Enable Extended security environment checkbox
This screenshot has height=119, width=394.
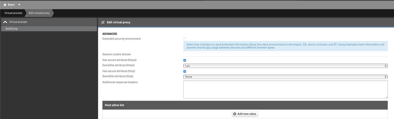point(185,39)
